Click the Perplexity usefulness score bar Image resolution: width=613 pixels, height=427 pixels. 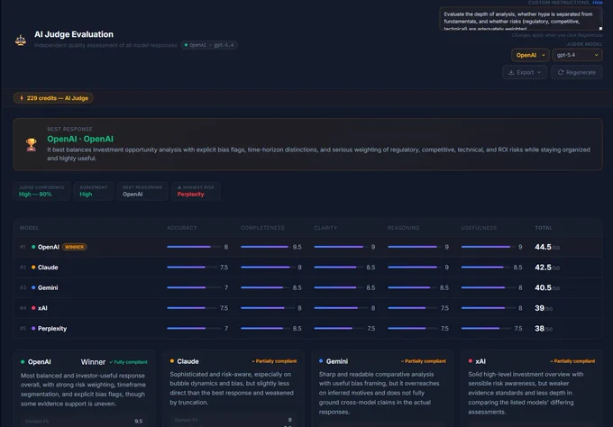[x=486, y=328]
